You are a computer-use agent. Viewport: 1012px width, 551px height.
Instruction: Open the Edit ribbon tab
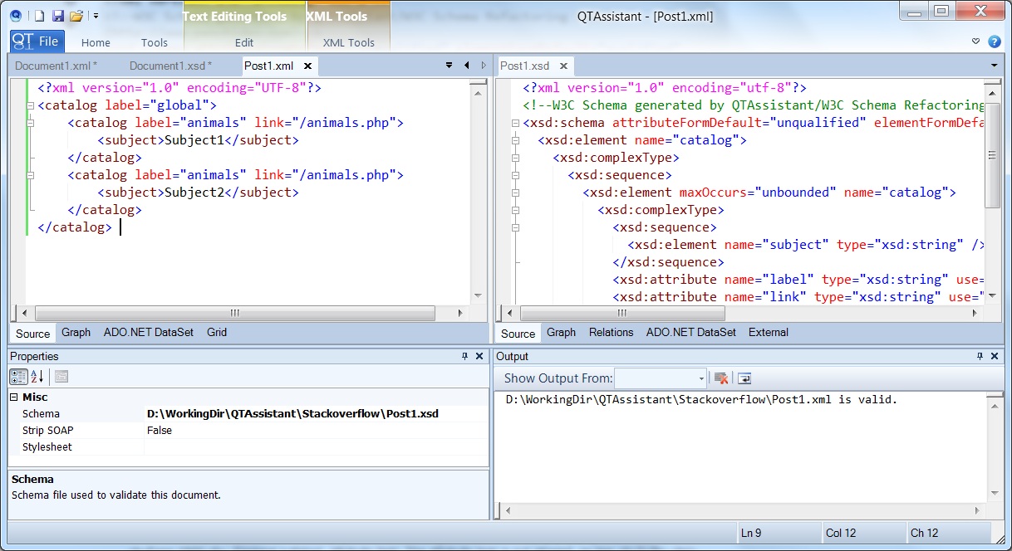tap(244, 42)
